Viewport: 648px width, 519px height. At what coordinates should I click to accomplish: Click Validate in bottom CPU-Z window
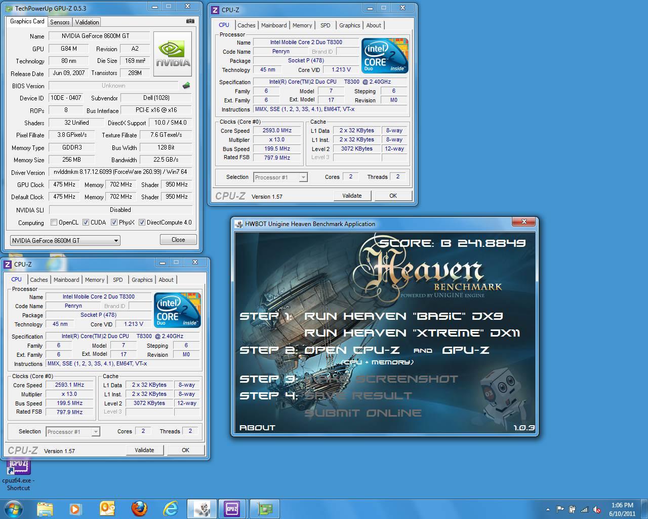pyautogui.click(x=144, y=450)
